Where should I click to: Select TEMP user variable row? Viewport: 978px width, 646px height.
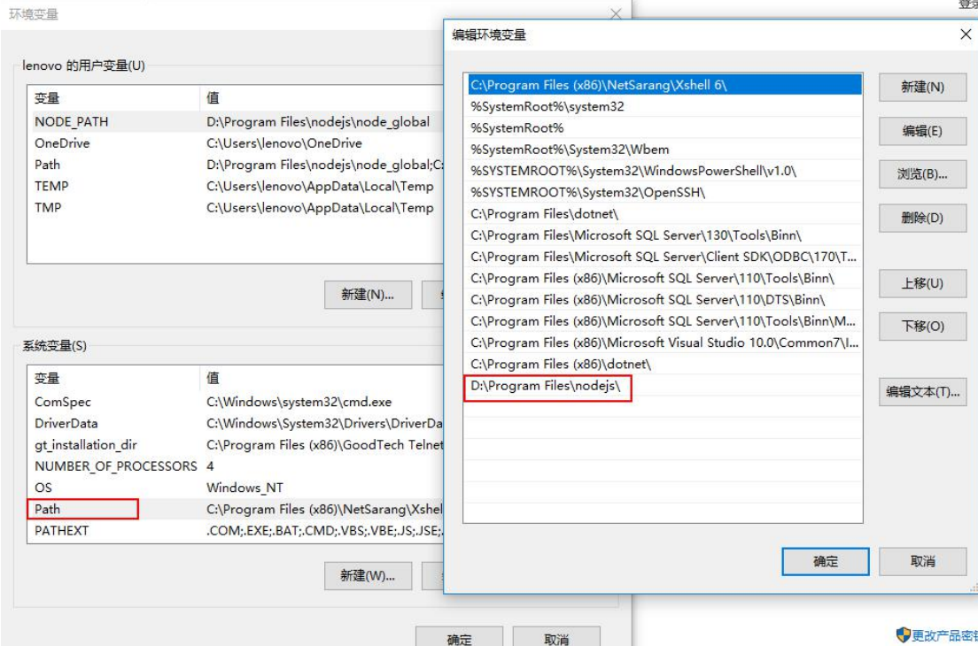click(237, 186)
